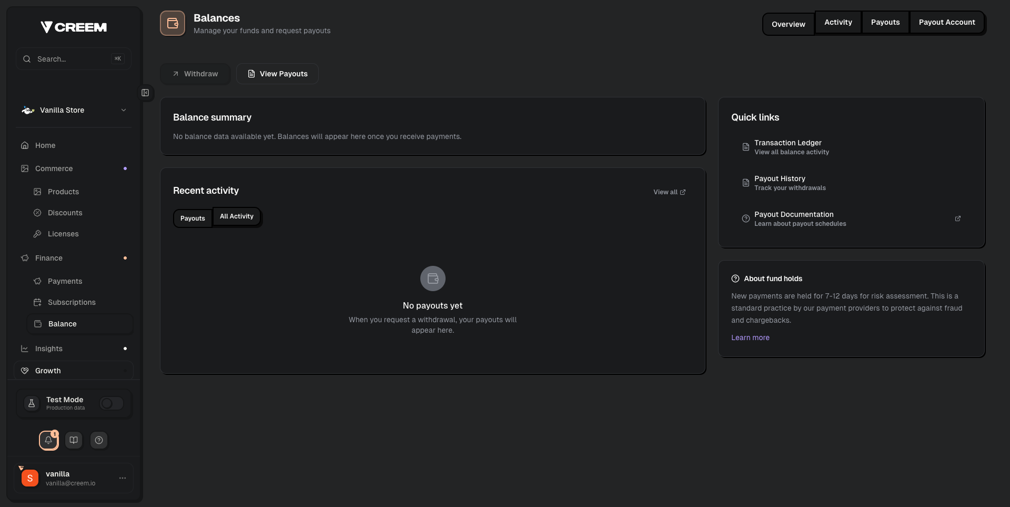Open Payout History quick link
The image size is (1010, 507).
pos(851,183)
